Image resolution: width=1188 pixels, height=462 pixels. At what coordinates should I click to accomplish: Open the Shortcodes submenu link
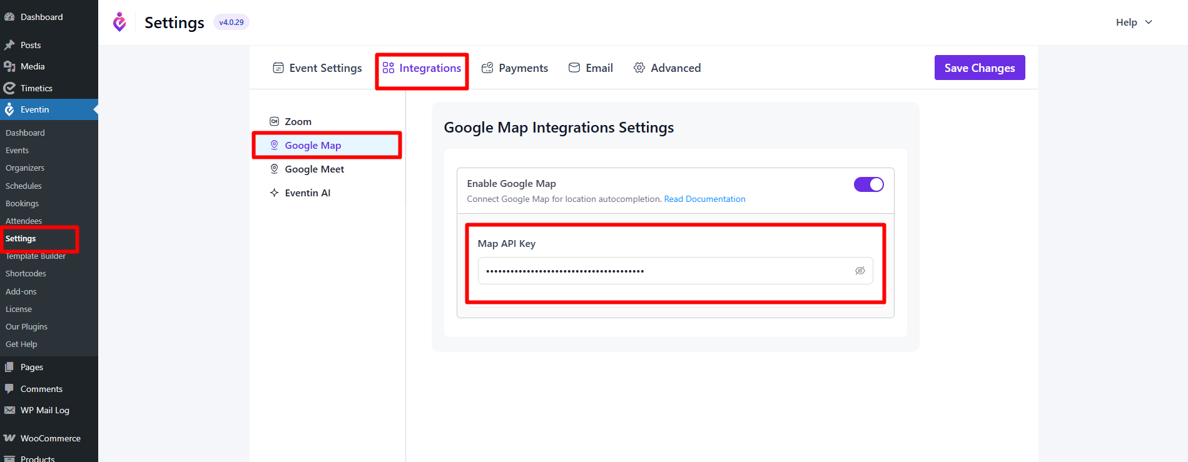(x=26, y=274)
